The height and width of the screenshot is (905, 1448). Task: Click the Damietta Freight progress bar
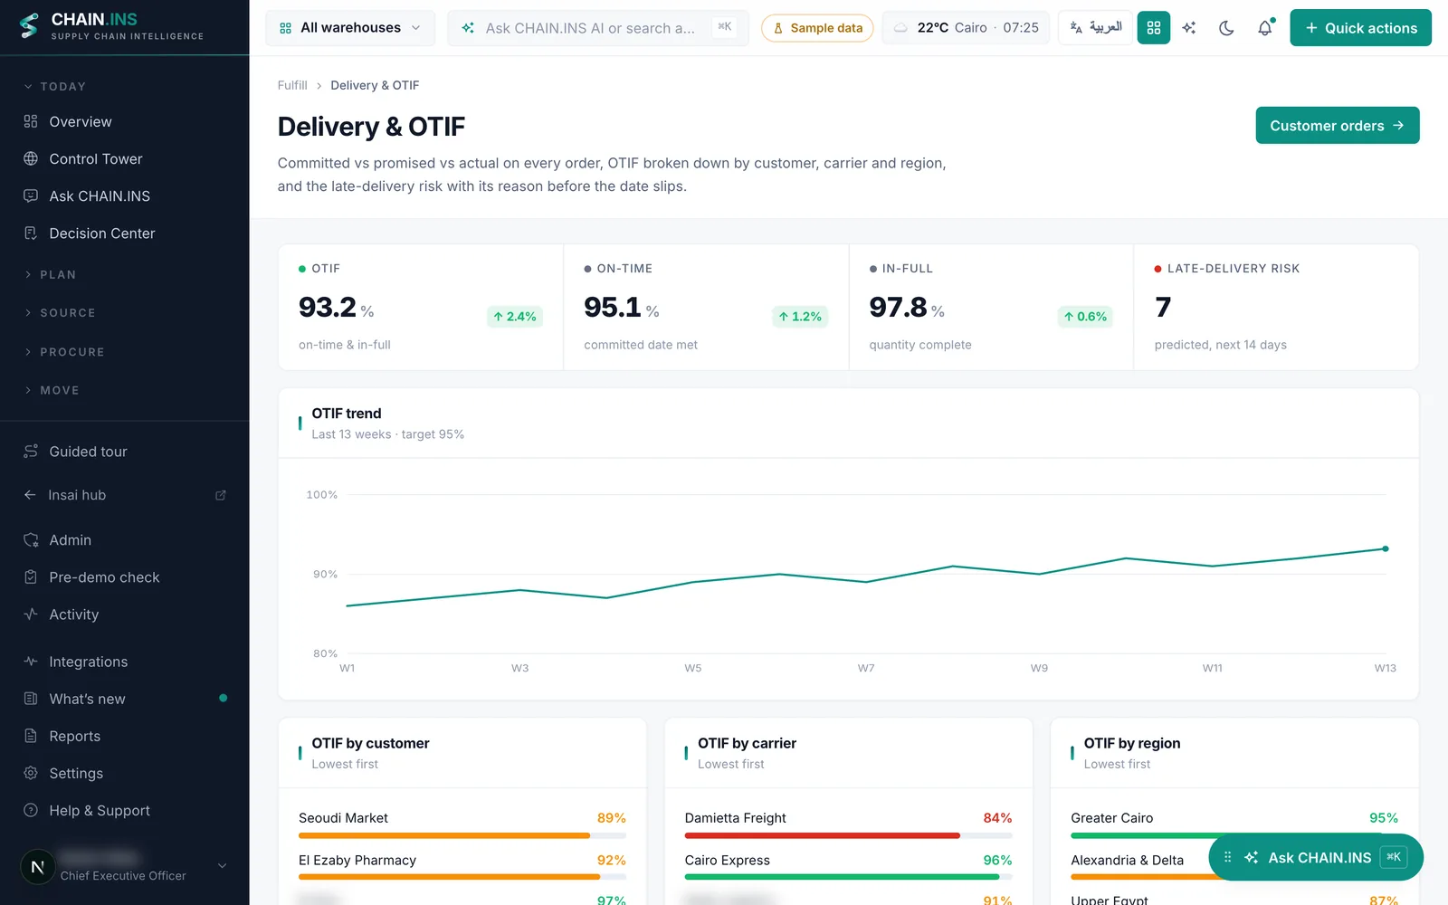point(848,835)
